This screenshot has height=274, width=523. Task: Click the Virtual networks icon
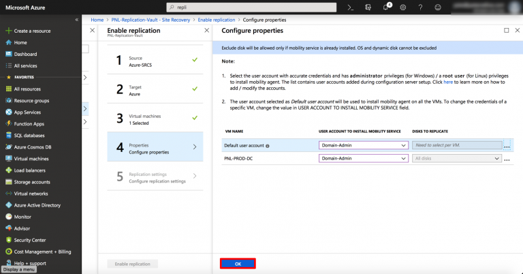9,194
